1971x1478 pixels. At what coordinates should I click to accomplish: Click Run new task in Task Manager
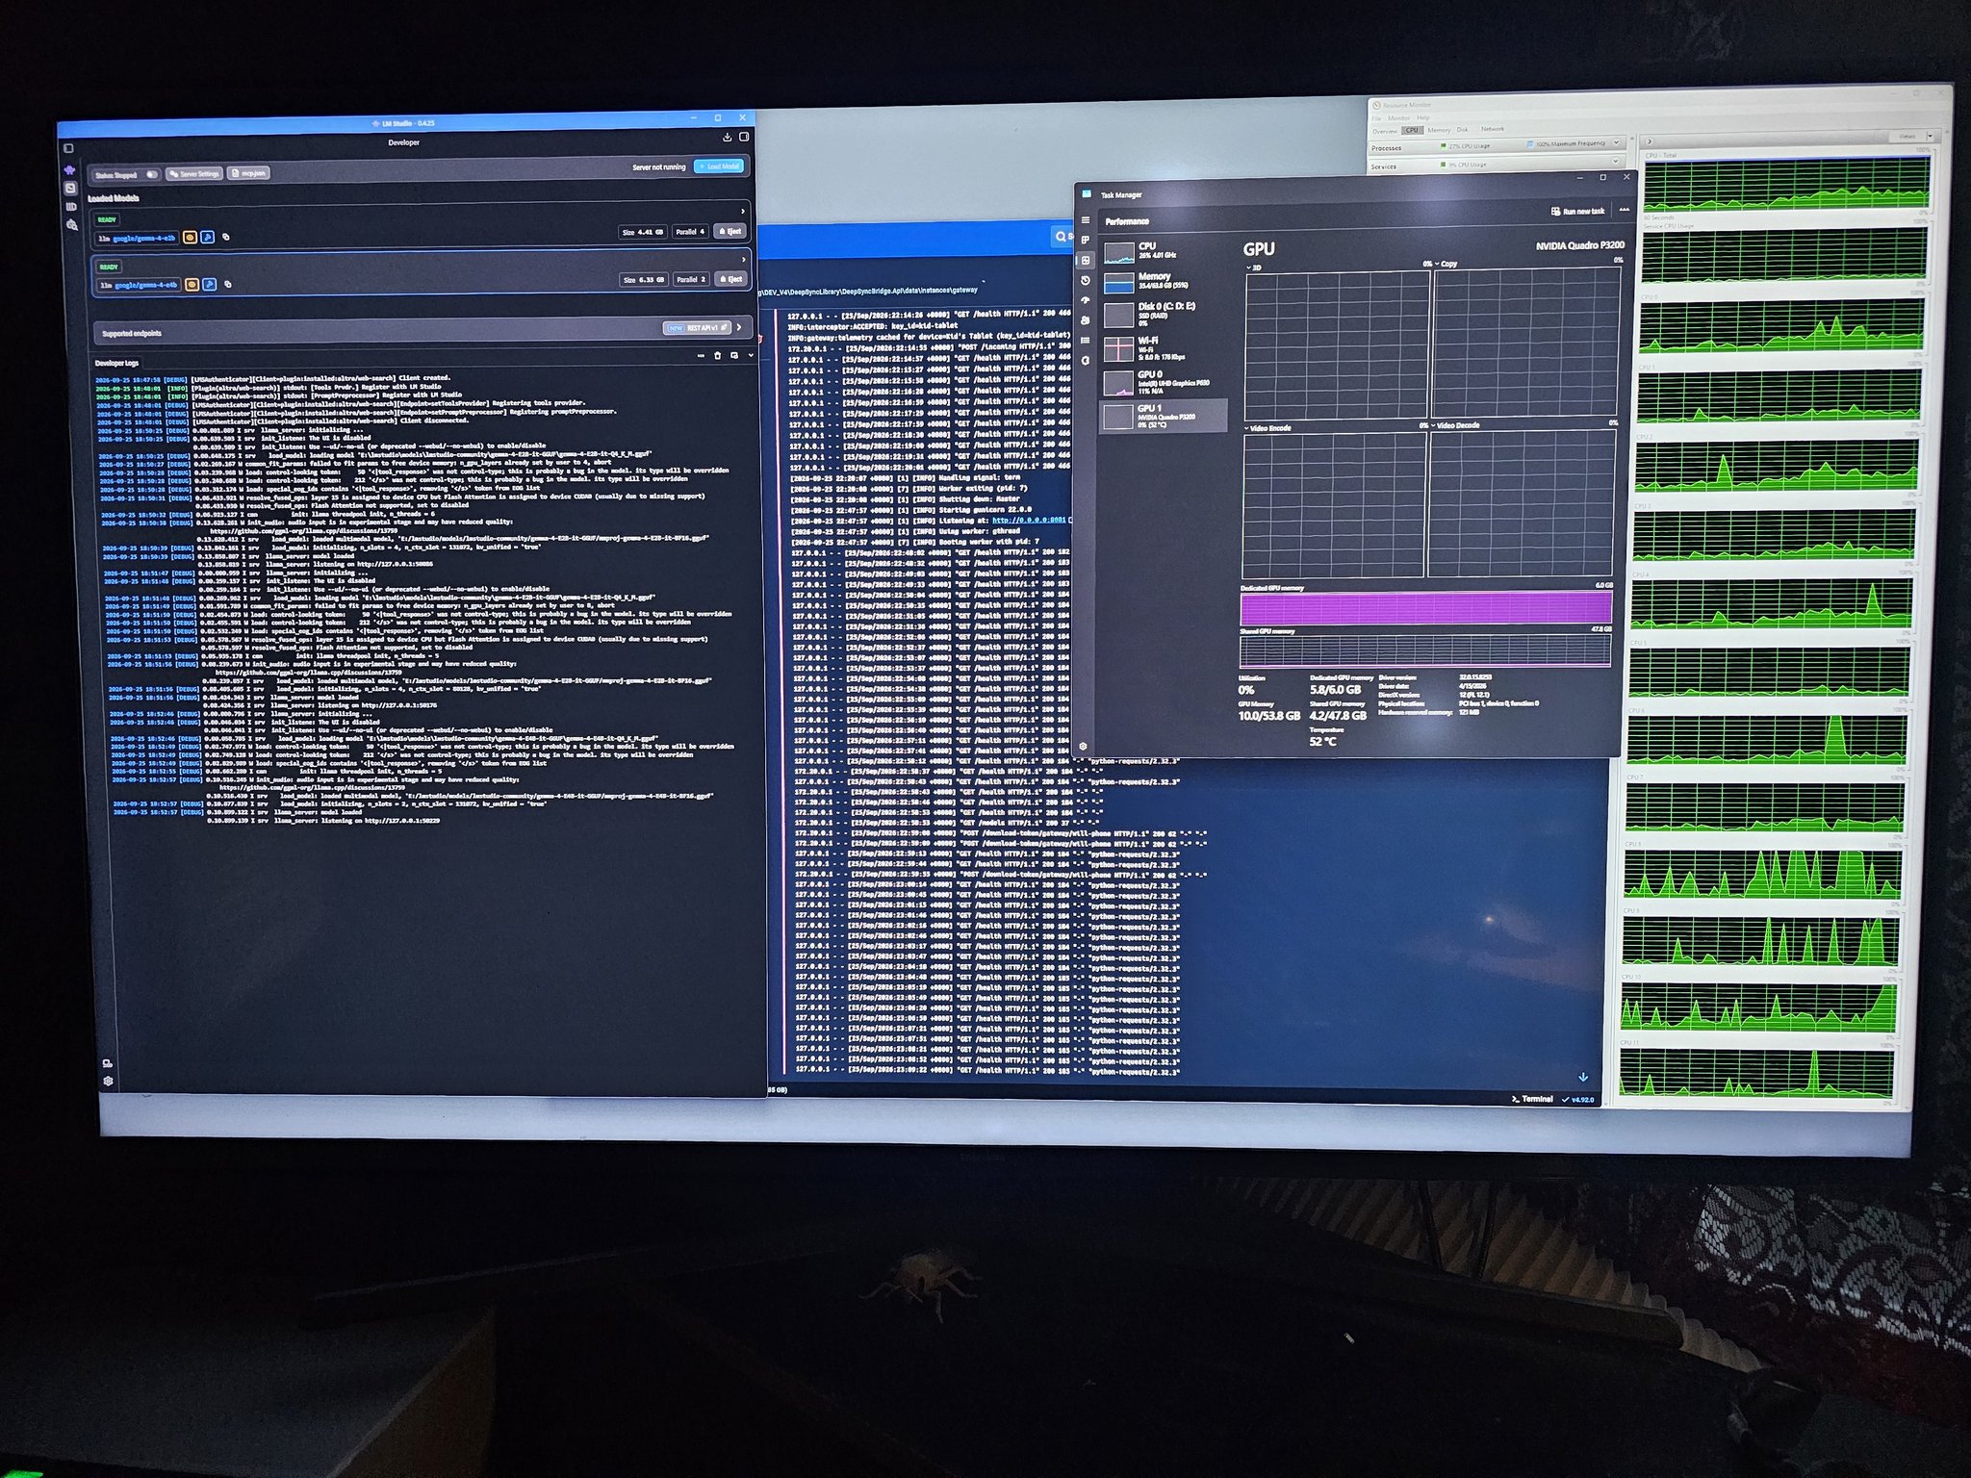[x=1577, y=211]
